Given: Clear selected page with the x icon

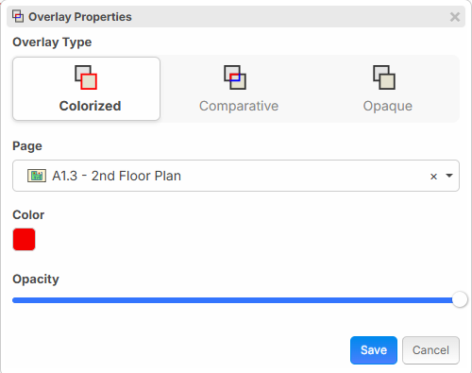Looking at the screenshot, I should 433,177.
